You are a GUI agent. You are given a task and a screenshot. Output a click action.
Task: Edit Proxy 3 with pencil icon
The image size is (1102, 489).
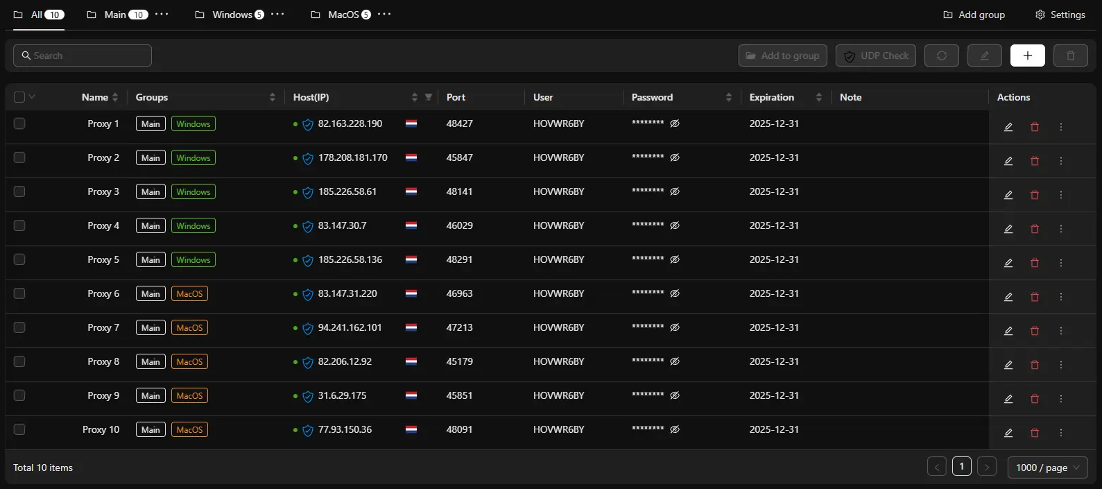[1008, 195]
